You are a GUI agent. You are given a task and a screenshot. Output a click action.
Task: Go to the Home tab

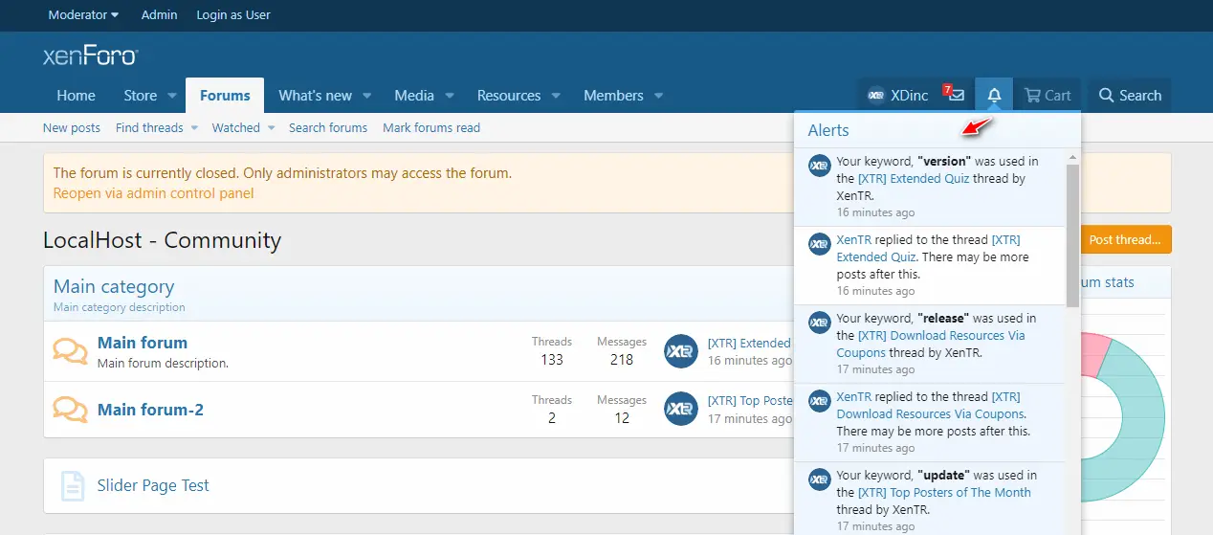pos(76,95)
